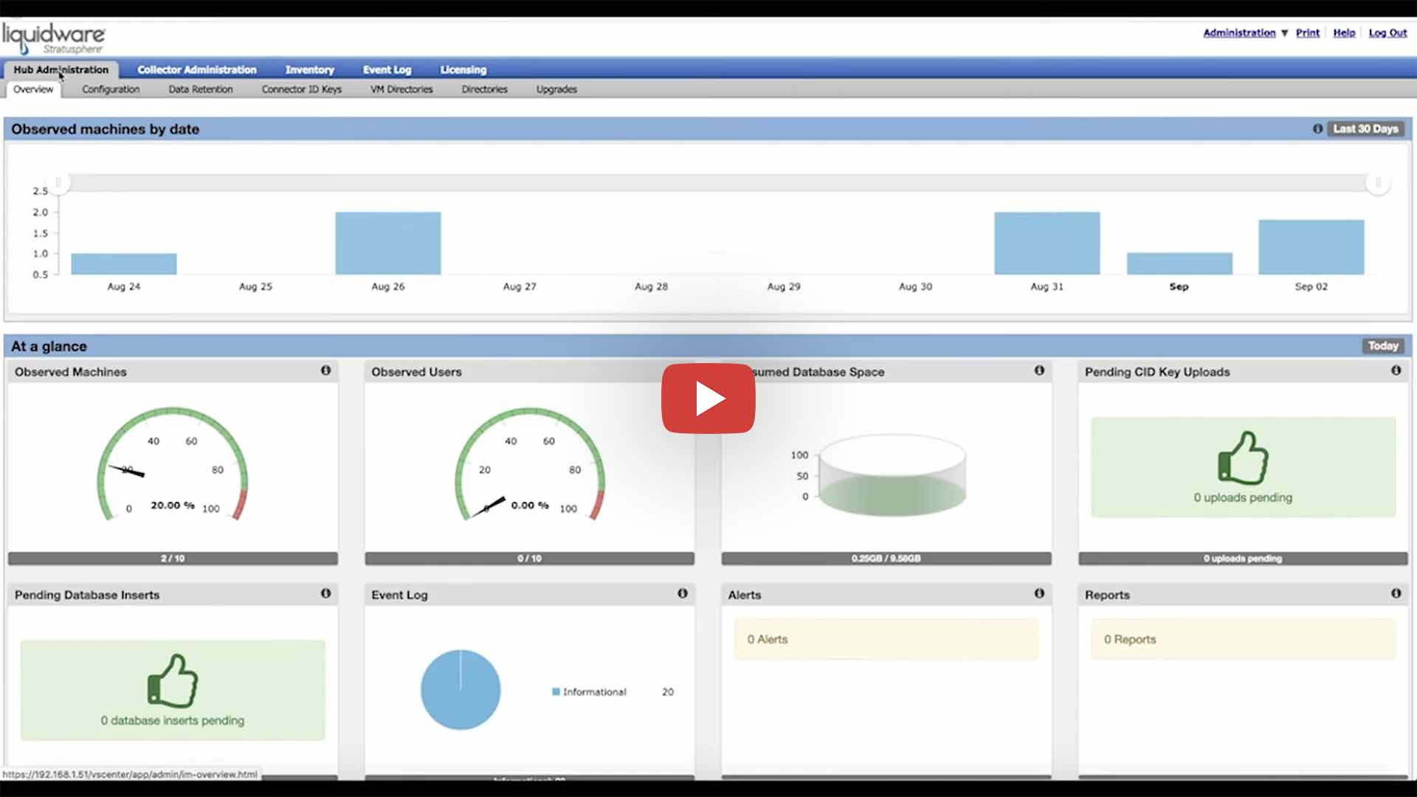Viewport: 1417px width, 797px height.
Task: Select Hub Administration tab
Action: click(x=61, y=69)
